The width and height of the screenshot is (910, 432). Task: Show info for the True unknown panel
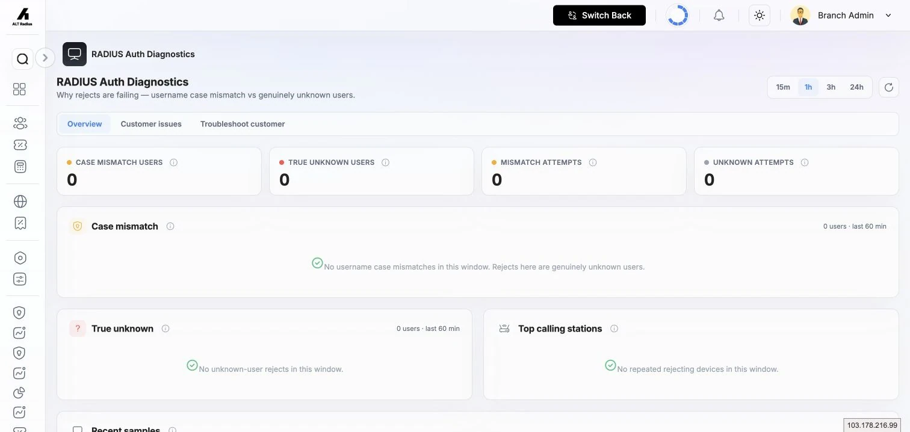click(166, 329)
